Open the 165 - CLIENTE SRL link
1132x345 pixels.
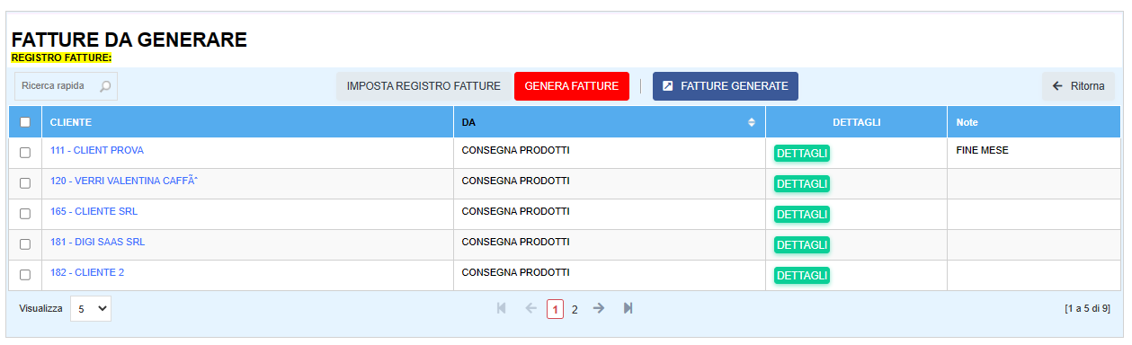tap(94, 211)
